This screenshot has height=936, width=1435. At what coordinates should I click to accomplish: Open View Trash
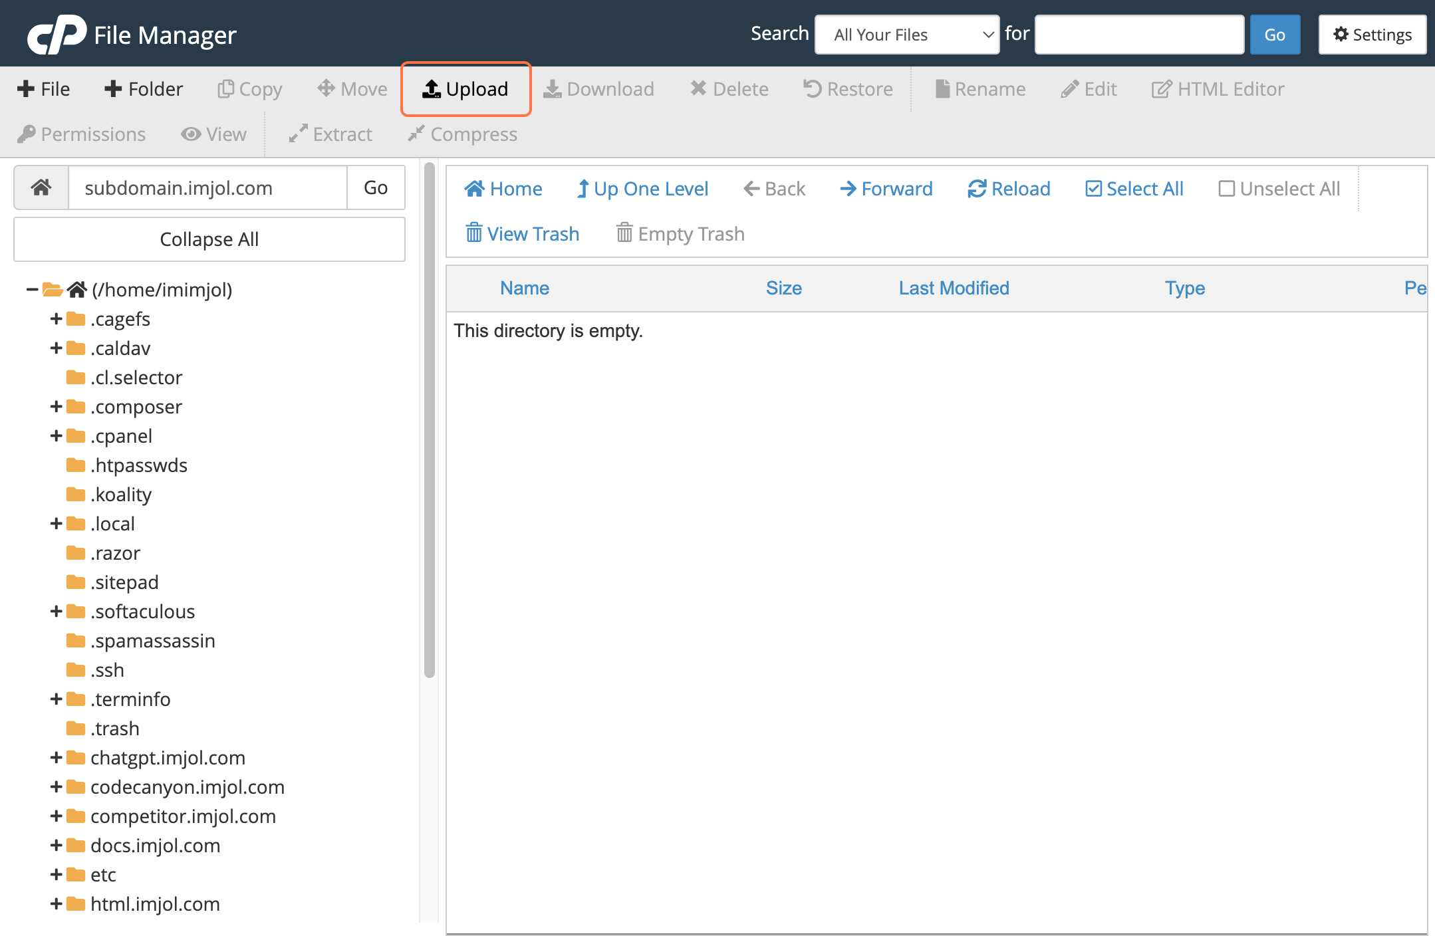[523, 234]
